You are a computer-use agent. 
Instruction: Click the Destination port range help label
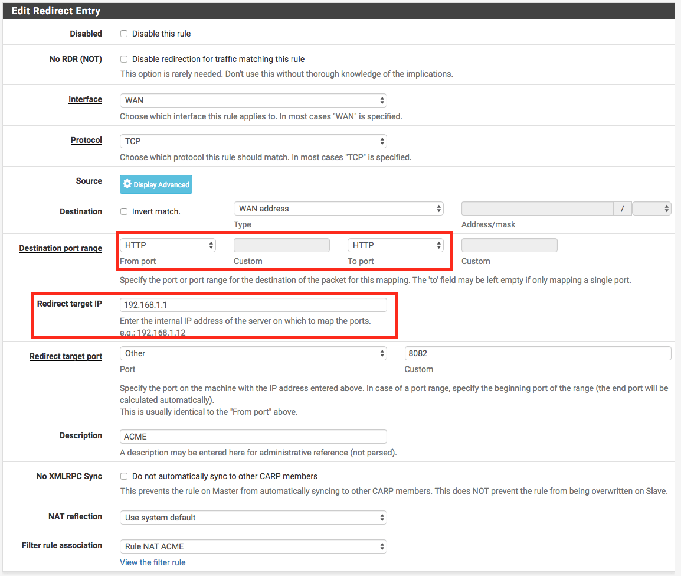tap(60, 248)
